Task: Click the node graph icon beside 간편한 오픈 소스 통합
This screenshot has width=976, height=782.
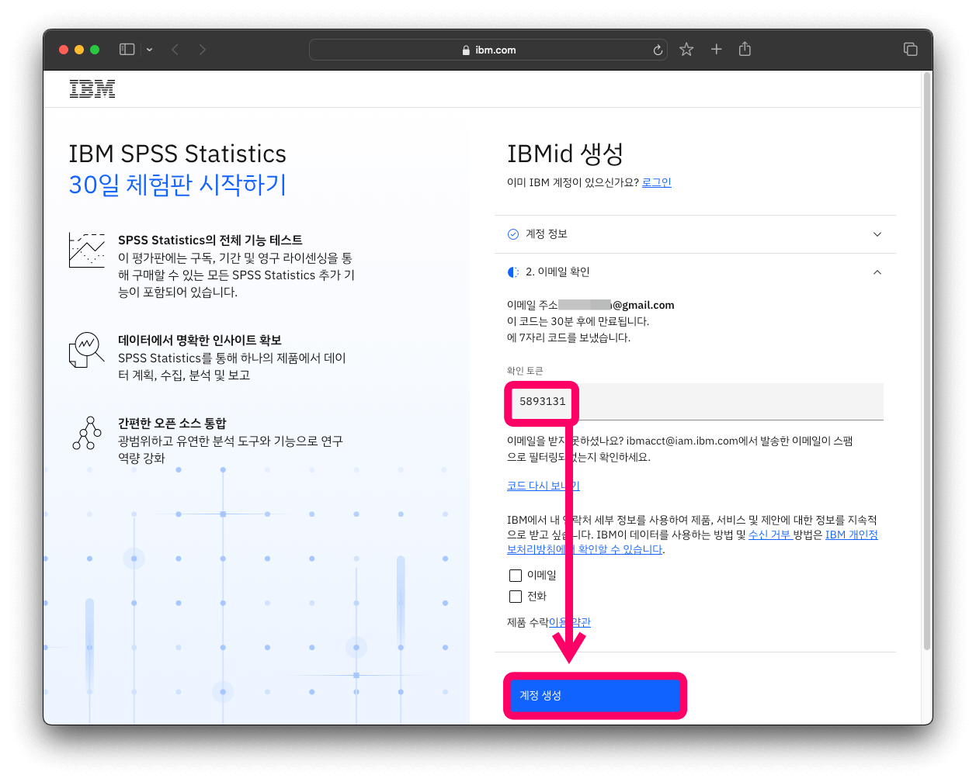Action: coord(87,433)
